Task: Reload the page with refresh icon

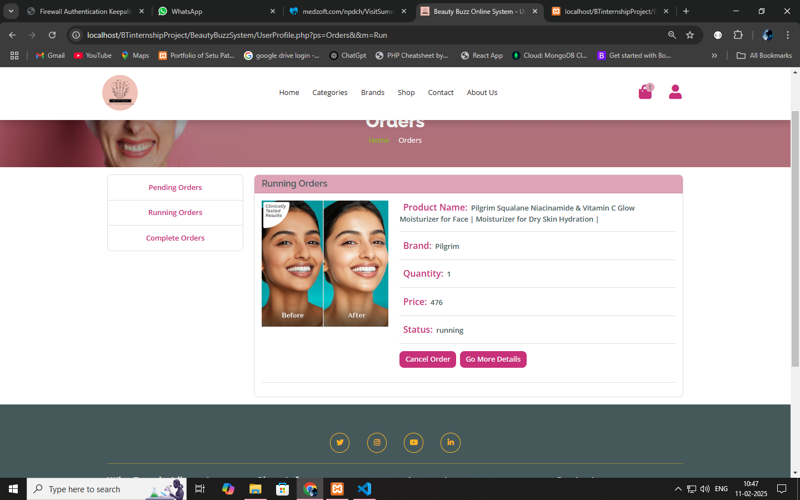Action: point(52,35)
